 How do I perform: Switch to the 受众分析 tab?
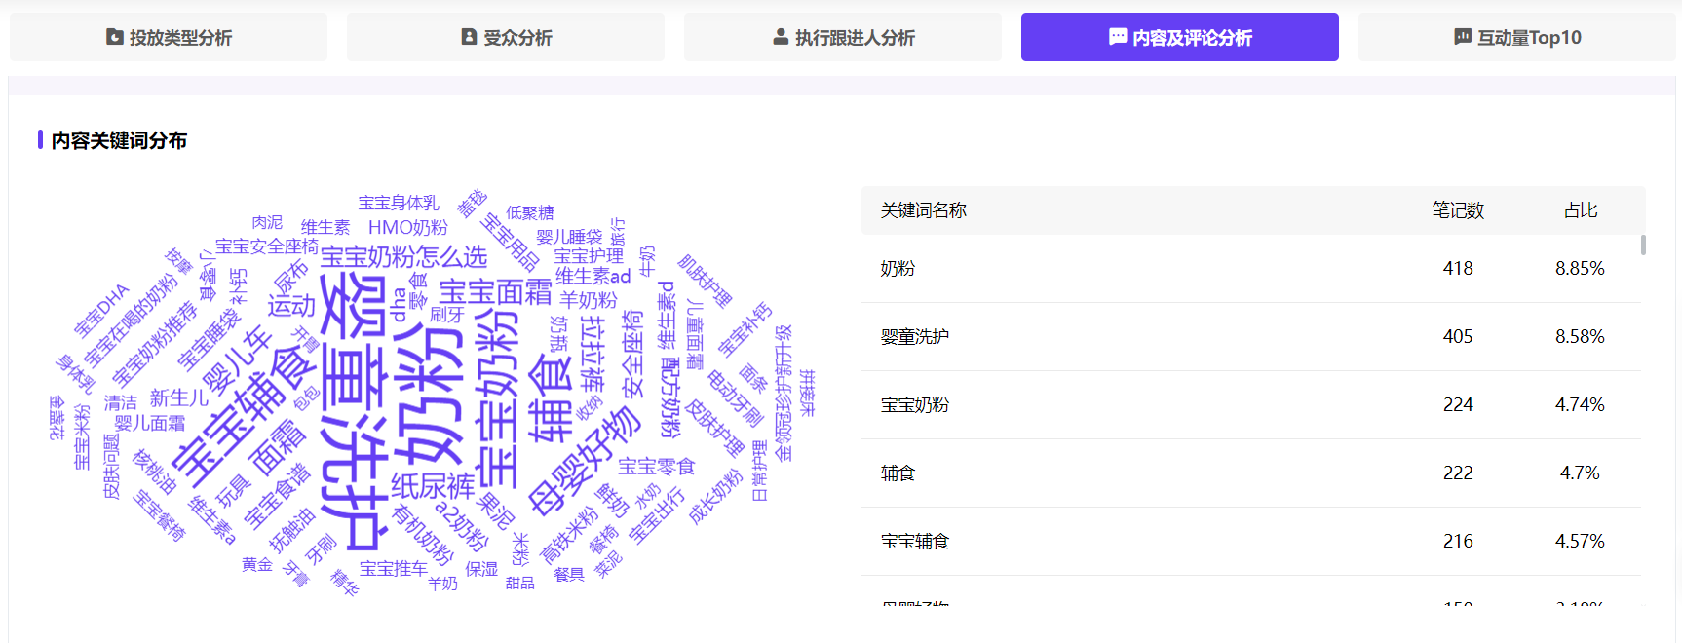pos(517,38)
